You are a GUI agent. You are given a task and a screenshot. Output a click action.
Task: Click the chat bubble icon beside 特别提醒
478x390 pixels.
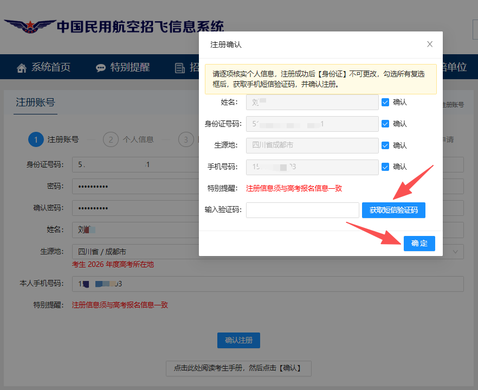click(101, 68)
